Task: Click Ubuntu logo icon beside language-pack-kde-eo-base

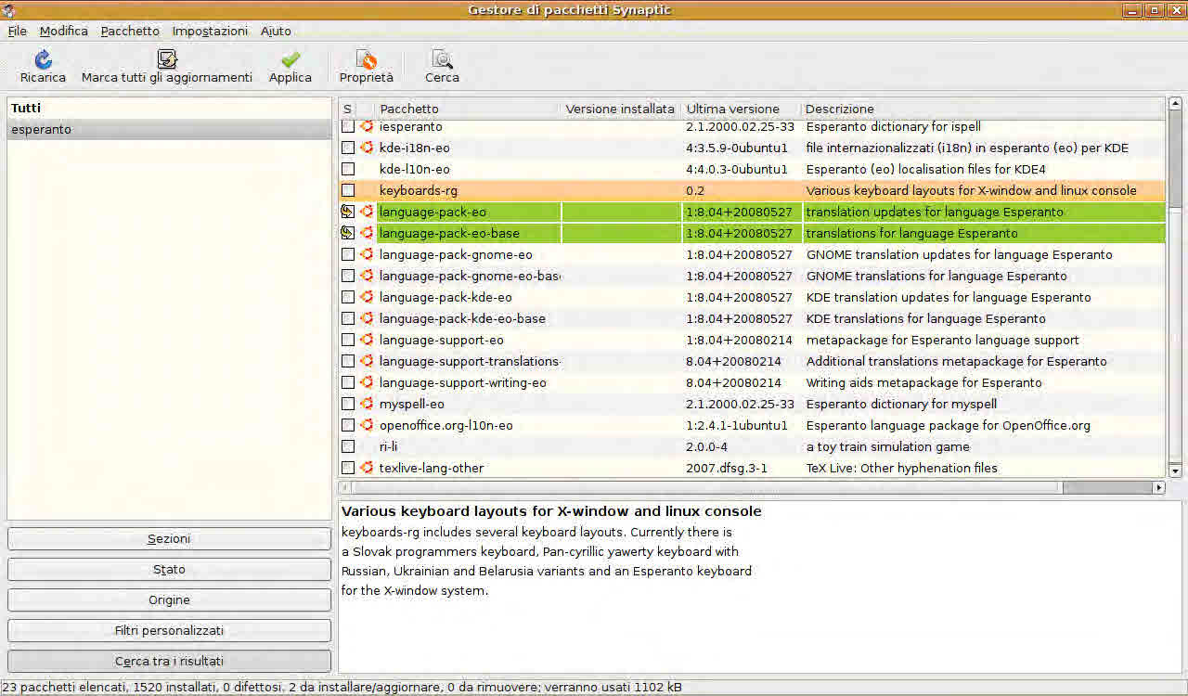Action: (367, 318)
